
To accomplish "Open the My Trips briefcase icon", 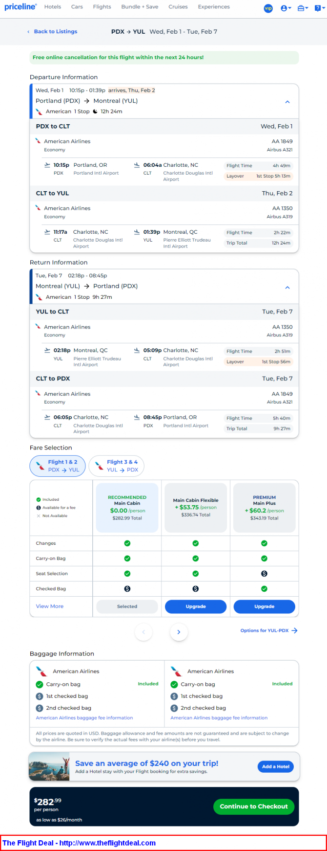I will pyautogui.click(x=303, y=8).
